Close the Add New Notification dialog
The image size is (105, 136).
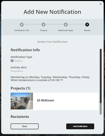101,4
